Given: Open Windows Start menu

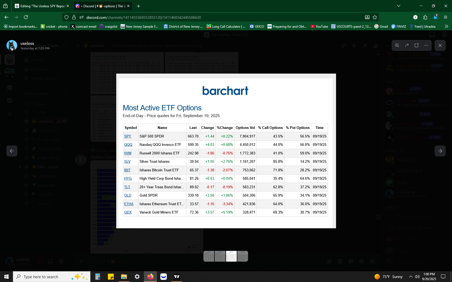Looking at the screenshot, I should click(6, 277).
